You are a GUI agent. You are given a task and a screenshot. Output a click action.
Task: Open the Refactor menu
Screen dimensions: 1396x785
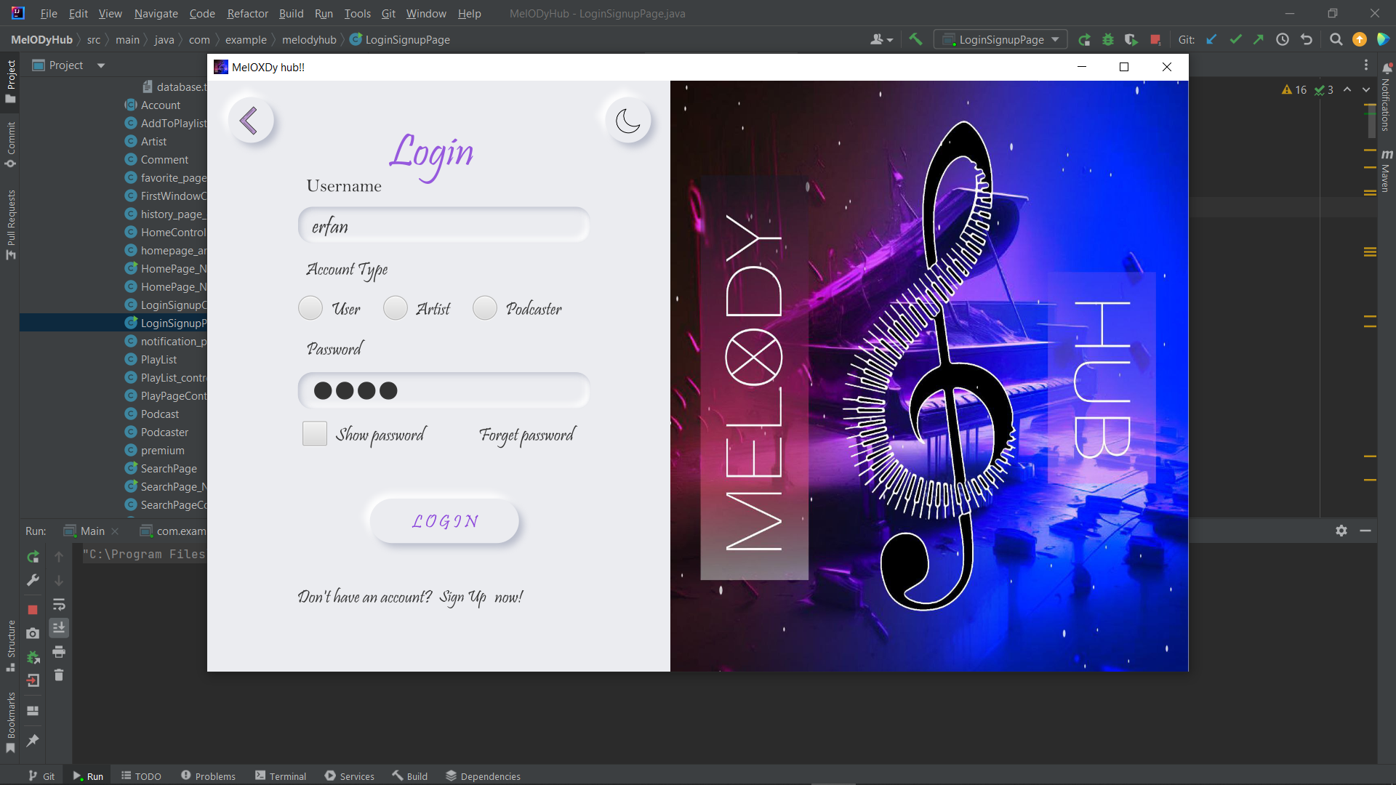pyautogui.click(x=247, y=13)
